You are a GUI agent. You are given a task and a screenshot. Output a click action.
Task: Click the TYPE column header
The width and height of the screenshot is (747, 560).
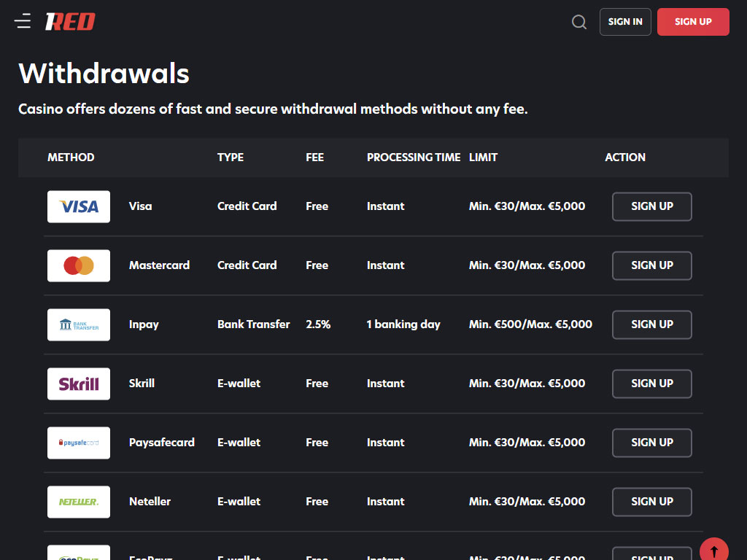pyautogui.click(x=231, y=157)
